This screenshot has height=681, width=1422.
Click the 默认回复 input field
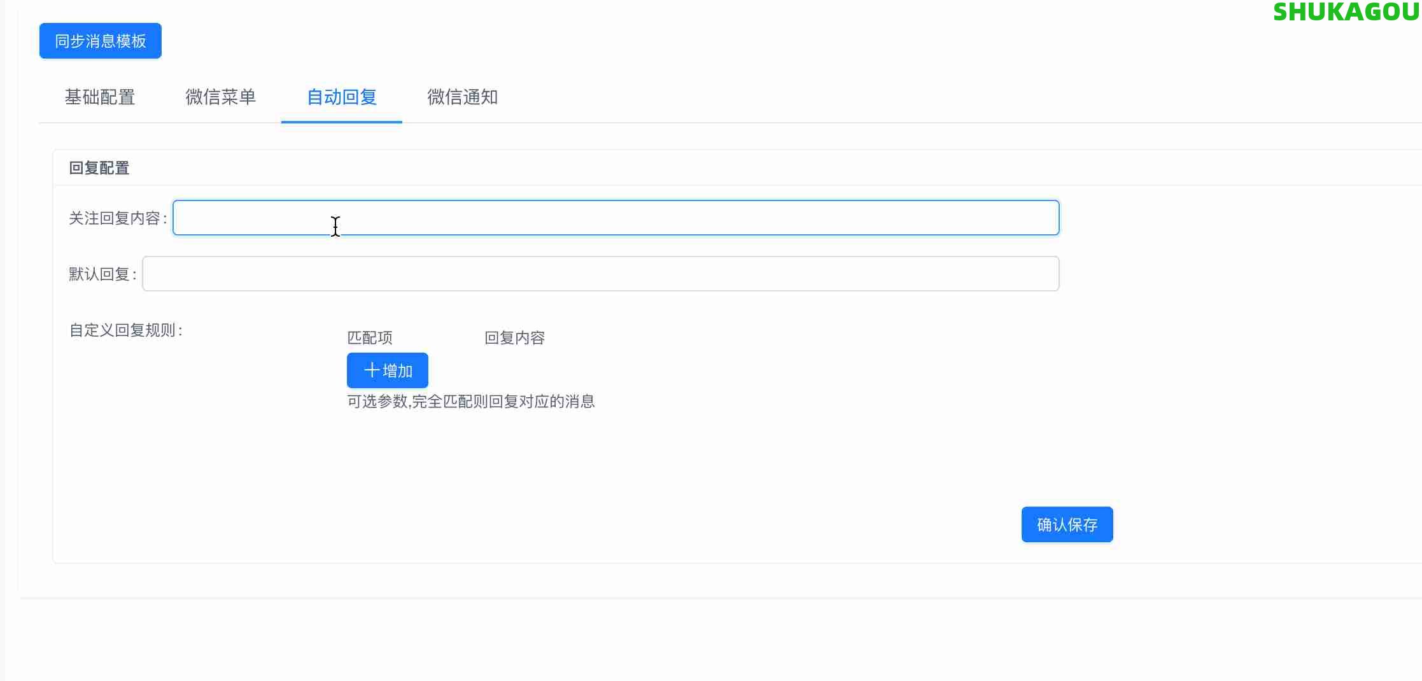coord(600,274)
